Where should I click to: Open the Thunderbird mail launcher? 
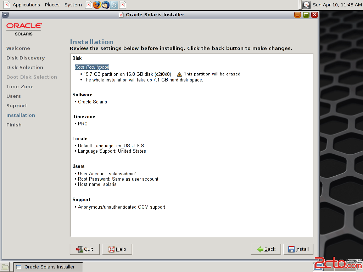coord(106,5)
